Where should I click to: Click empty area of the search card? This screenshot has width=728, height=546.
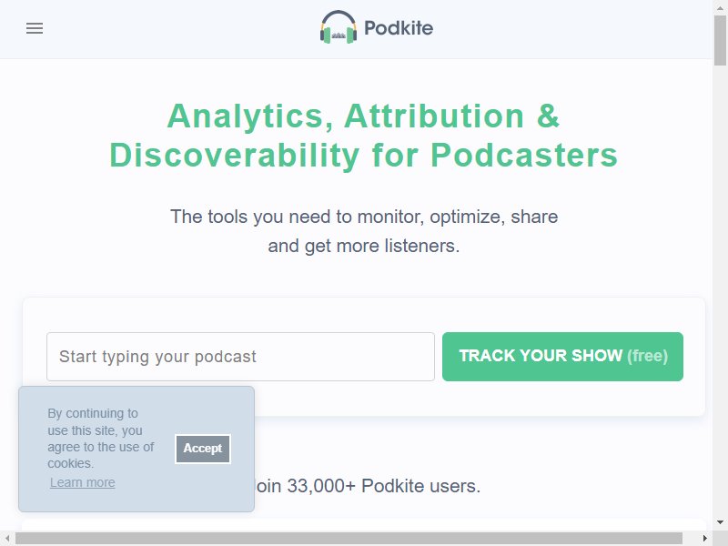point(464,399)
